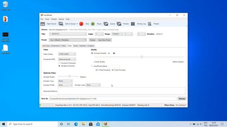Open the Tools menu
This screenshot has height=127, width=227.
(47, 19)
